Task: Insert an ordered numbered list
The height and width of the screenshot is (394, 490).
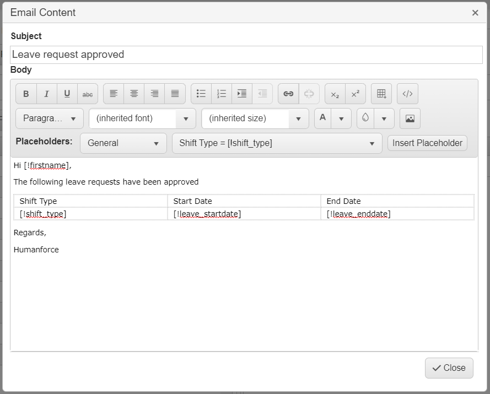Action: click(x=222, y=94)
